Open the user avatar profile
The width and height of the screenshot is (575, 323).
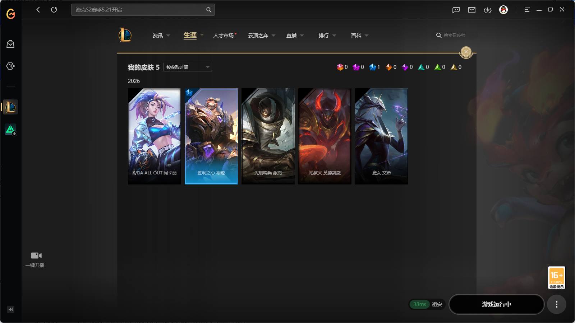[x=503, y=10]
